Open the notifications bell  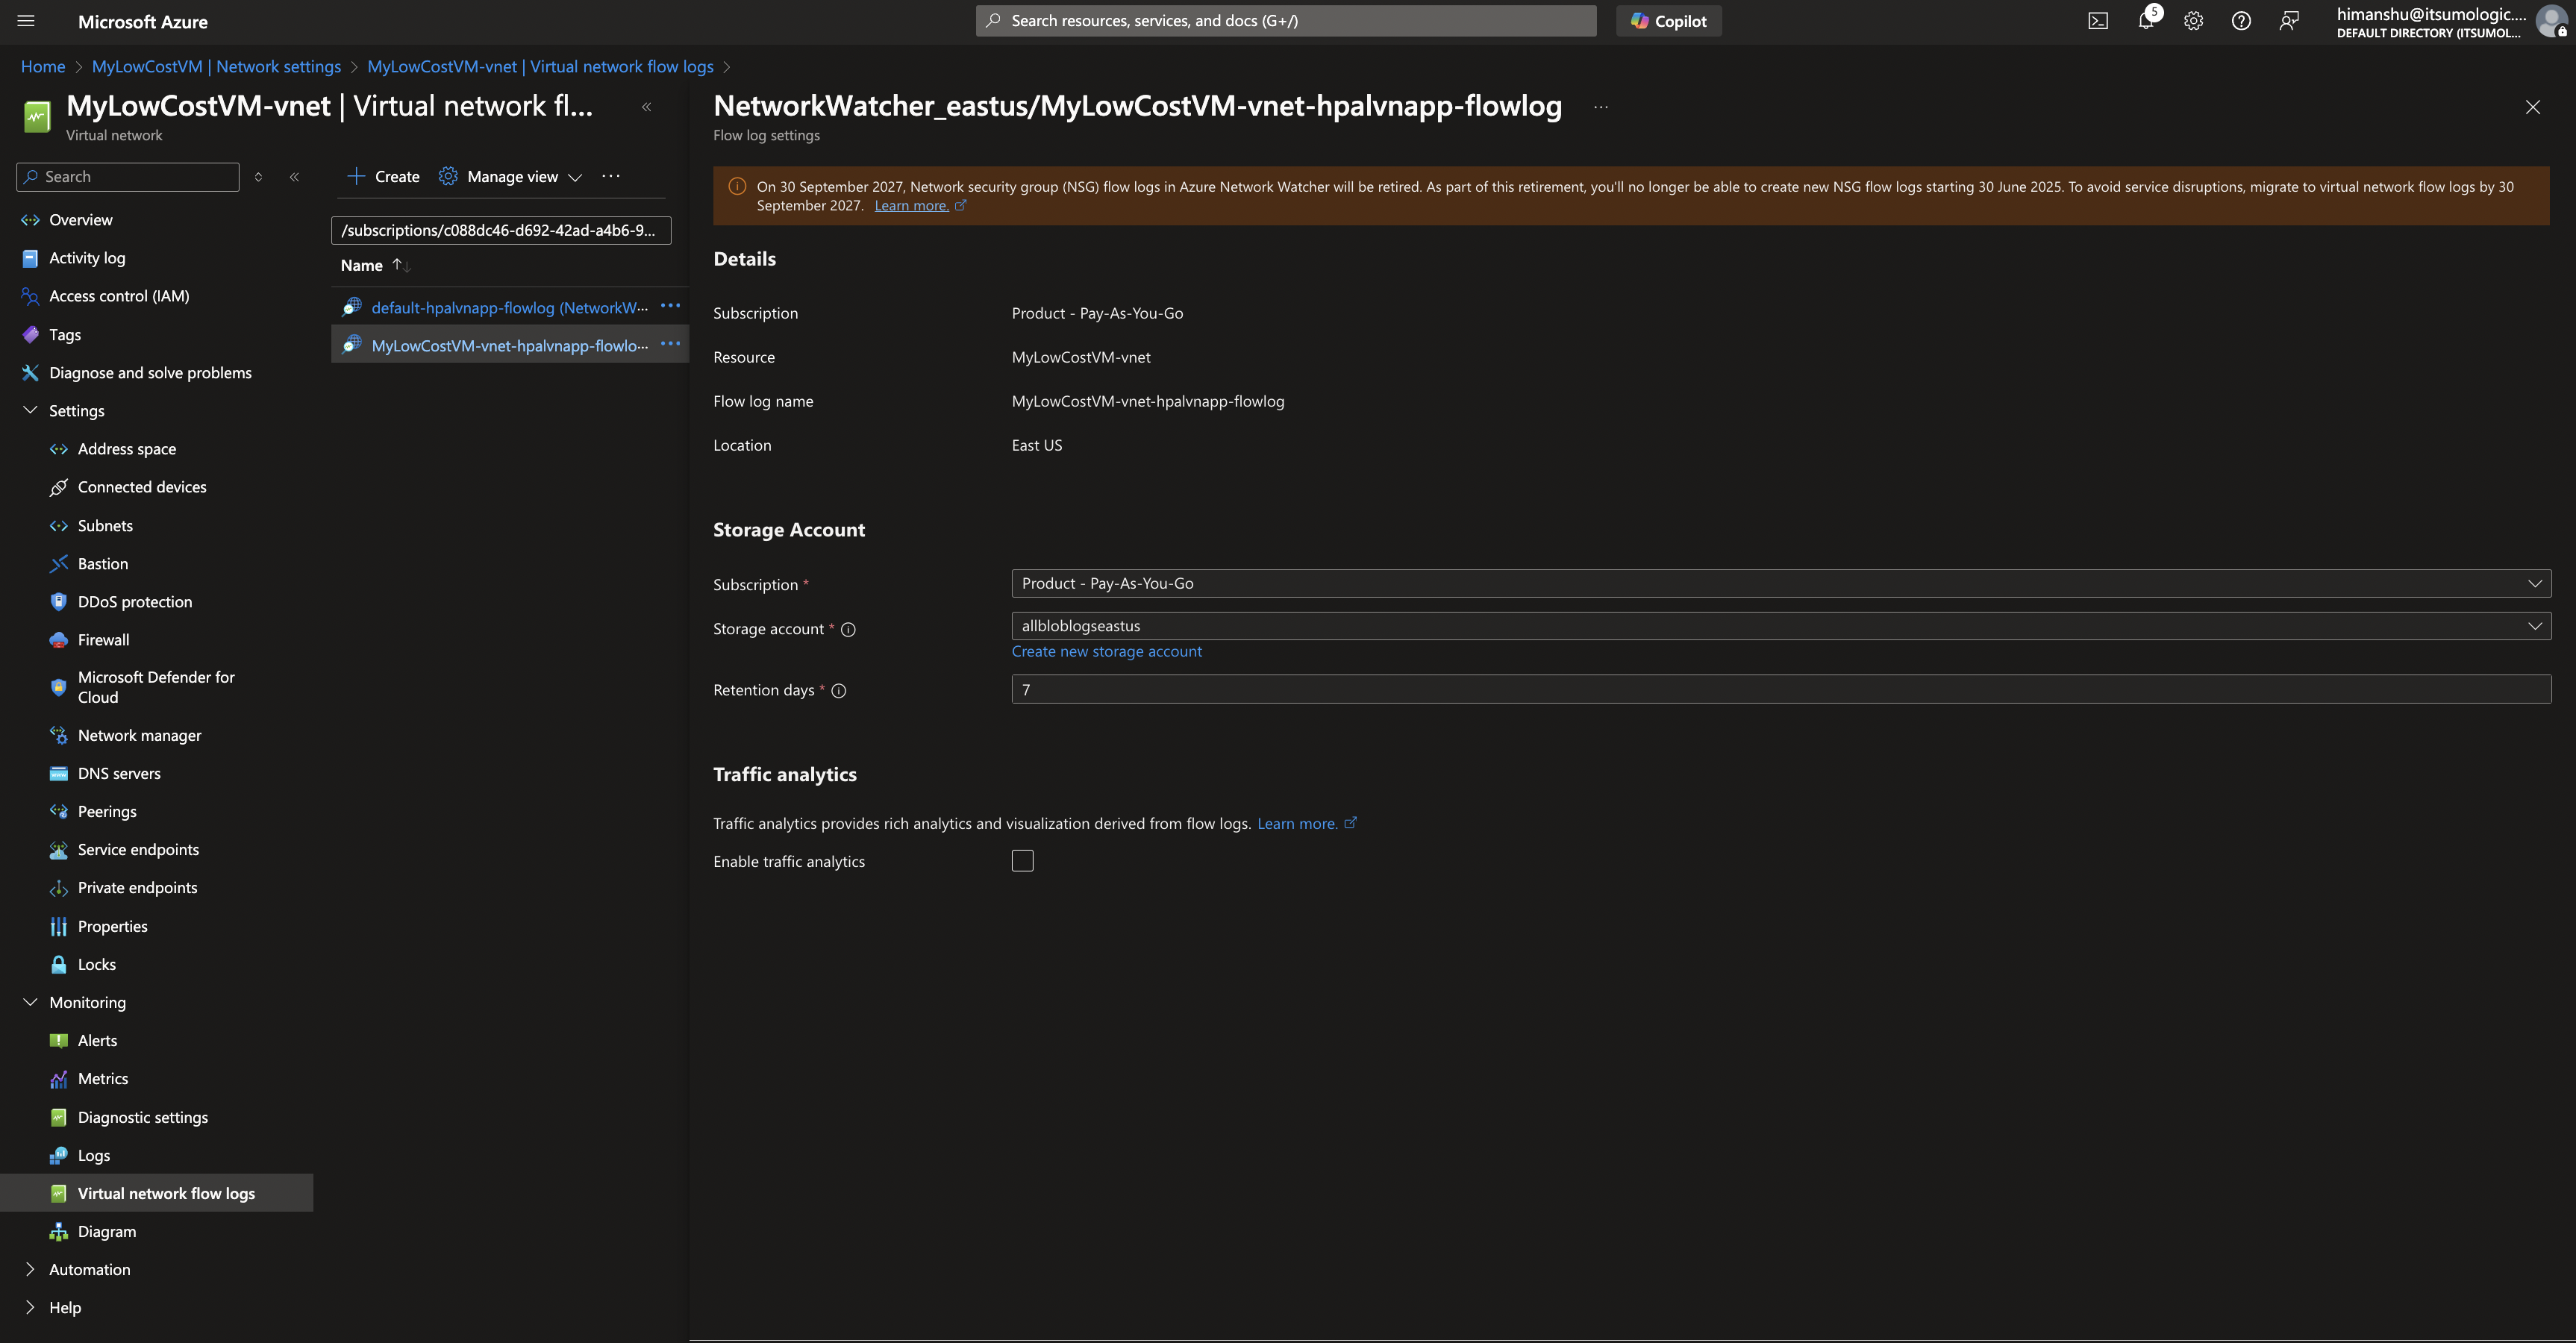click(x=2145, y=21)
